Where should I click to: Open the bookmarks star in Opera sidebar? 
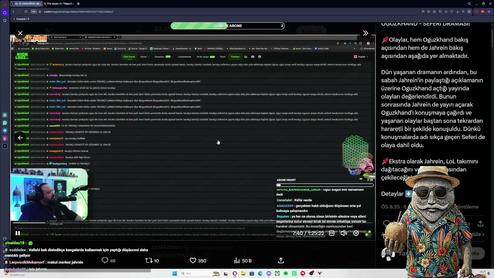coord(5,20)
